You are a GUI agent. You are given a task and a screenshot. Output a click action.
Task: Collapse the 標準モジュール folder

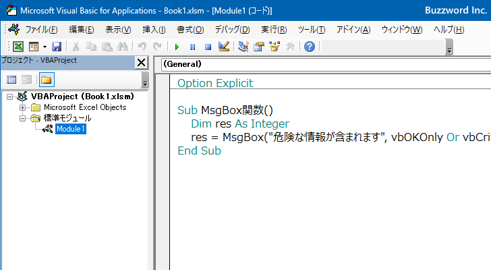pyautogui.click(x=22, y=119)
